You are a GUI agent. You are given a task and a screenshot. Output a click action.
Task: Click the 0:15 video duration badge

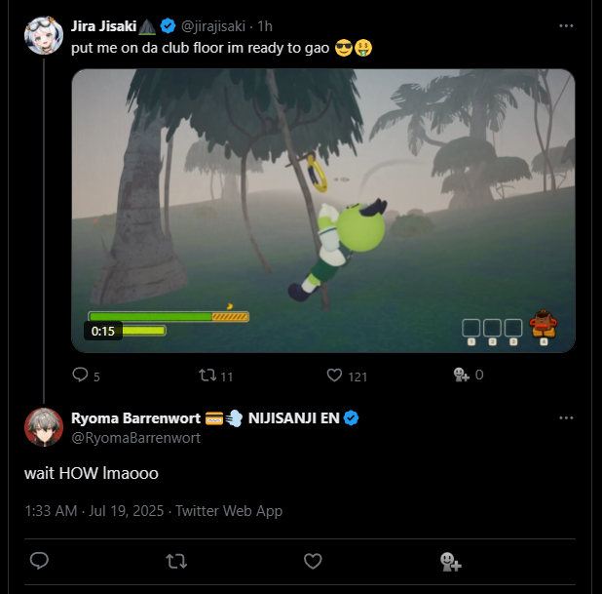[103, 331]
